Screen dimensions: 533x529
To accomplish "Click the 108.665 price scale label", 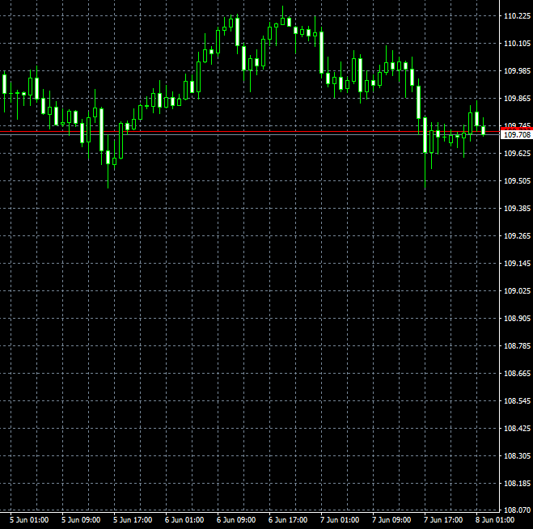I will pos(517,374).
